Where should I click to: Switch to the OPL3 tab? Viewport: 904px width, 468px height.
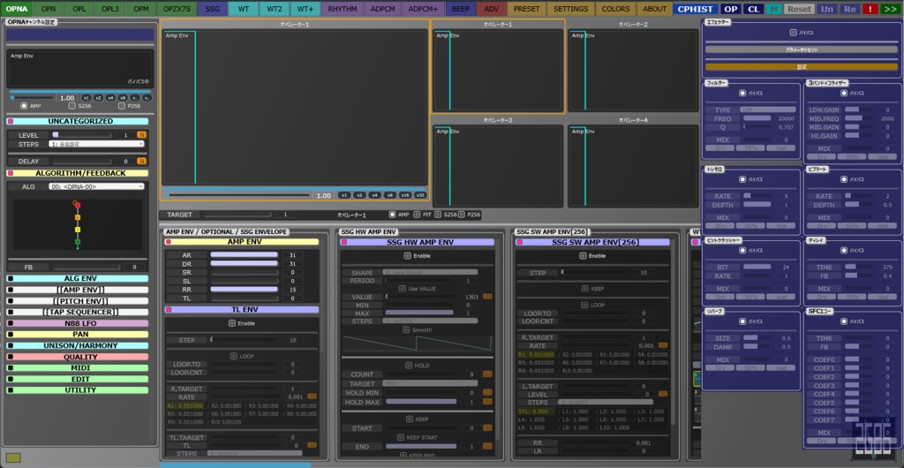point(109,9)
